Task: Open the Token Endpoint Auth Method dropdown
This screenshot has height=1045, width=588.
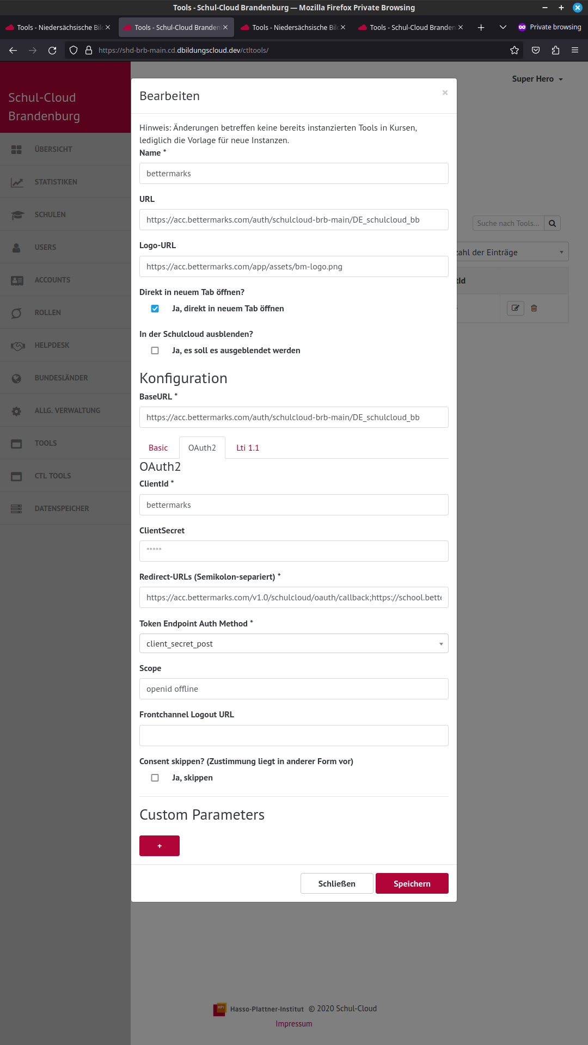Action: point(294,643)
